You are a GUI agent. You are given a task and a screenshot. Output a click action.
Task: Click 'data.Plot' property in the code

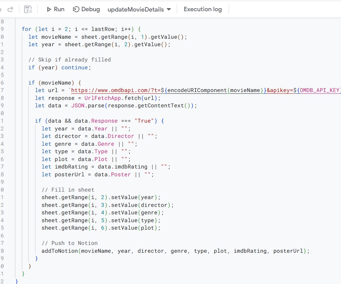(x=93, y=159)
